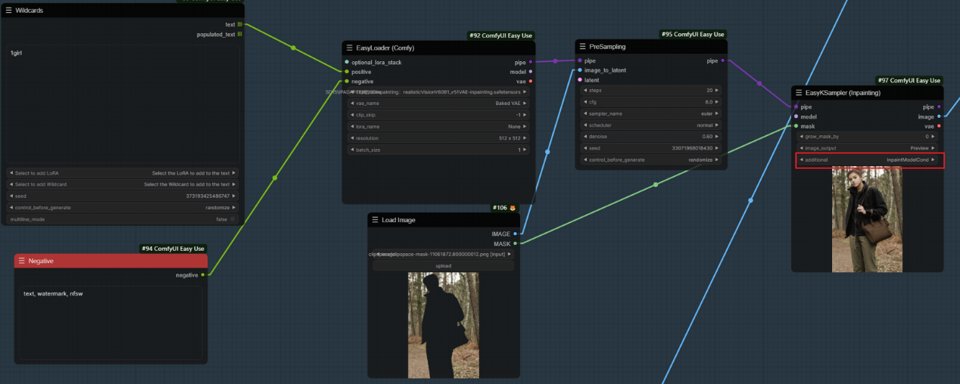Click the #97 ComfyUI Easy Use badge
This screenshot has height=384, width=960.
pyautogui.click(x=909, y=81)
